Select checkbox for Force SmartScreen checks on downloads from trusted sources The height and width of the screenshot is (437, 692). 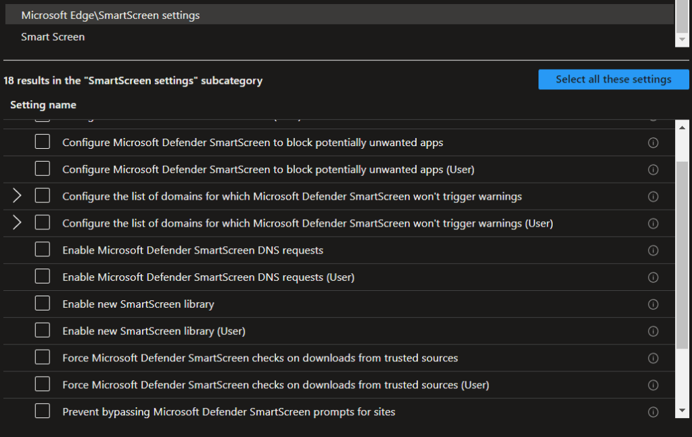(x=43, y=357)
